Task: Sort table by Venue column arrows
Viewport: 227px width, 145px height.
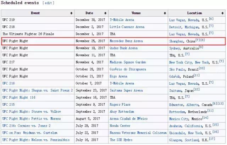Action: 165,13
